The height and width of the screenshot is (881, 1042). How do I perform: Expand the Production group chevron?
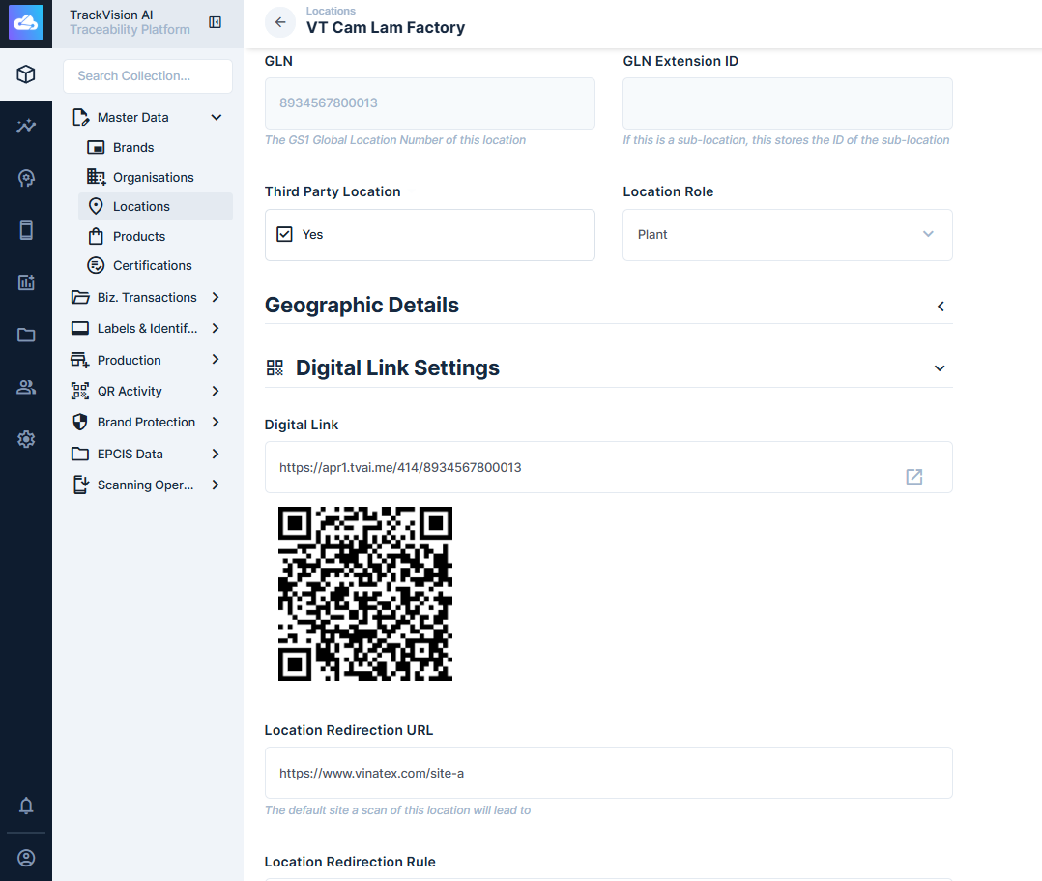[216, 359]
